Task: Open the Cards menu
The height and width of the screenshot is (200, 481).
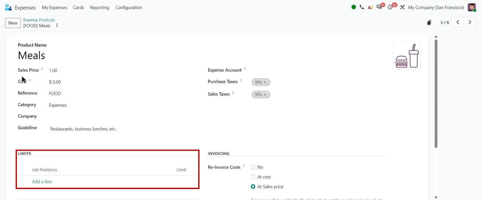Action: [78, 8]
